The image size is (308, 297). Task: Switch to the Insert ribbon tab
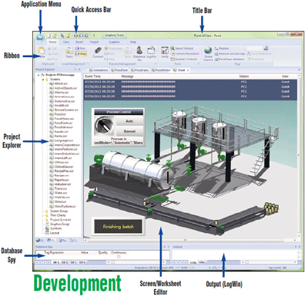point(79,42)
